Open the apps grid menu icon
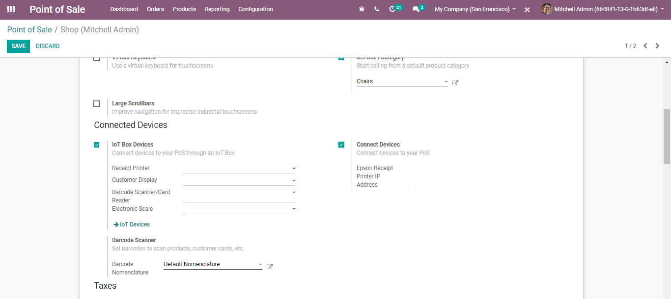The width and height of the screenshot is (671, 299). pyautogui.click(x=11, y=9)
